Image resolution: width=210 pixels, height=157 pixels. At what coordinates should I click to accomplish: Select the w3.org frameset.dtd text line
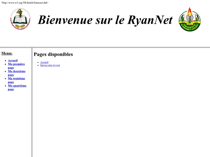point(25,3)
